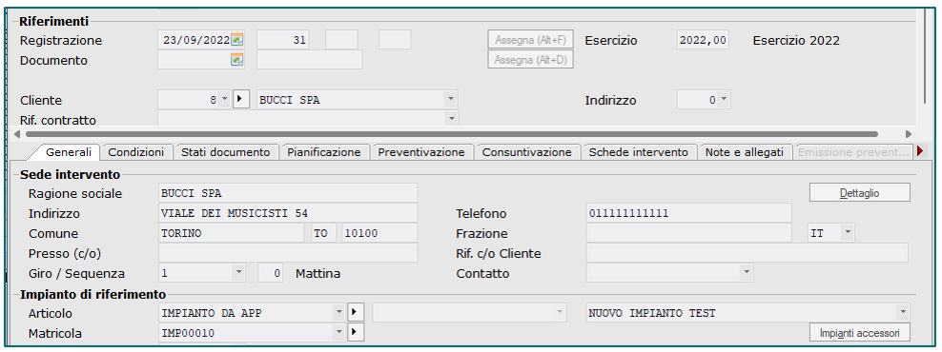
Task: Open calendar icon beside Registrazione date
Action: (x=237, y=40)
